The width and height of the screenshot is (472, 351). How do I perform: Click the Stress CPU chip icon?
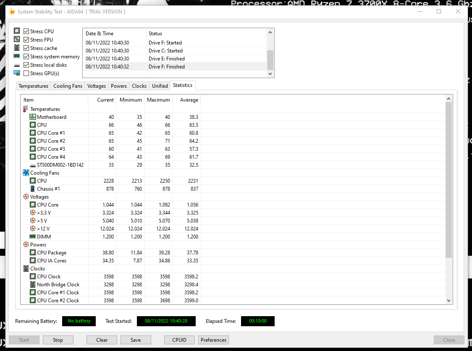tap(17, 31)
